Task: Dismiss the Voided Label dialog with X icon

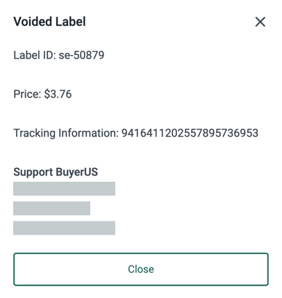Action: click(x=260, y=22)
